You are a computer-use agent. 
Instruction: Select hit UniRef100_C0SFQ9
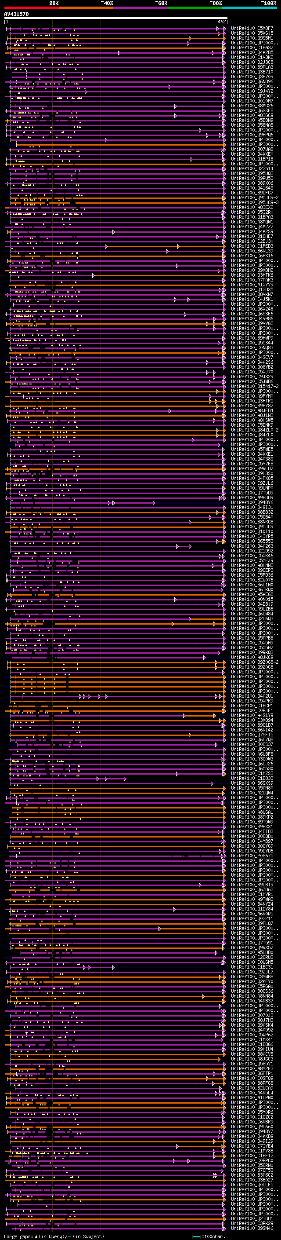point(252,1078)
